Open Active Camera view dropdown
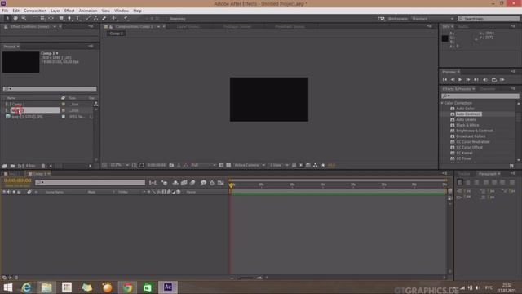 coord(250,165)
